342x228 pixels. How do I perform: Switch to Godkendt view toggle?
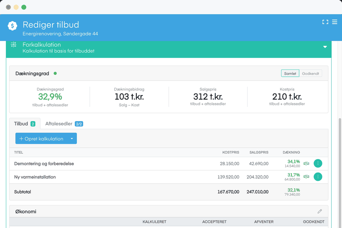310,73
